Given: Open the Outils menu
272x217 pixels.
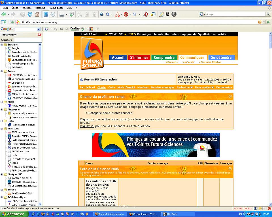Looking at the screenshot, I should (69, 8).
